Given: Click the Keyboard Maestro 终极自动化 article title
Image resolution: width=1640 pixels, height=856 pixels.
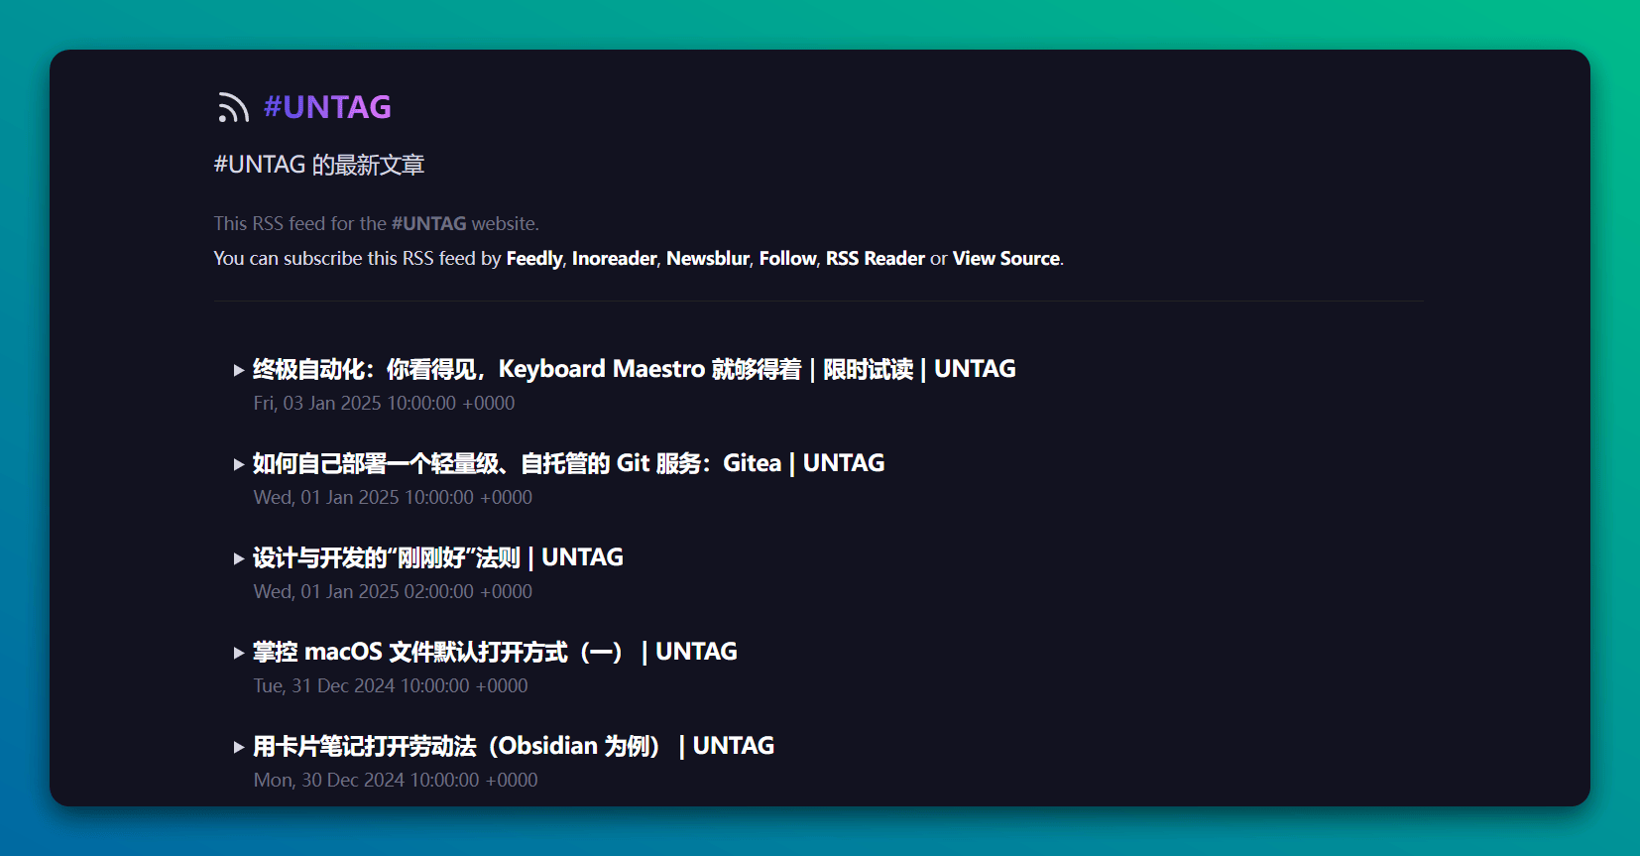Looking at the screenshot, I should 634,369.
